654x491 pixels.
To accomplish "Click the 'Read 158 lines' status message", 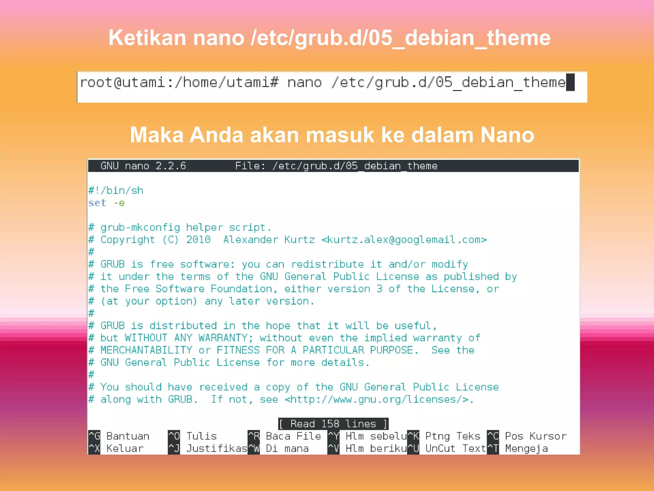I will tap(333, 424).
